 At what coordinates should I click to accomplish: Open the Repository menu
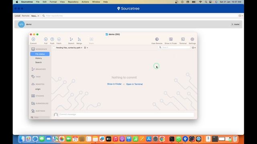pyautogui.click(x=73, y=2)
